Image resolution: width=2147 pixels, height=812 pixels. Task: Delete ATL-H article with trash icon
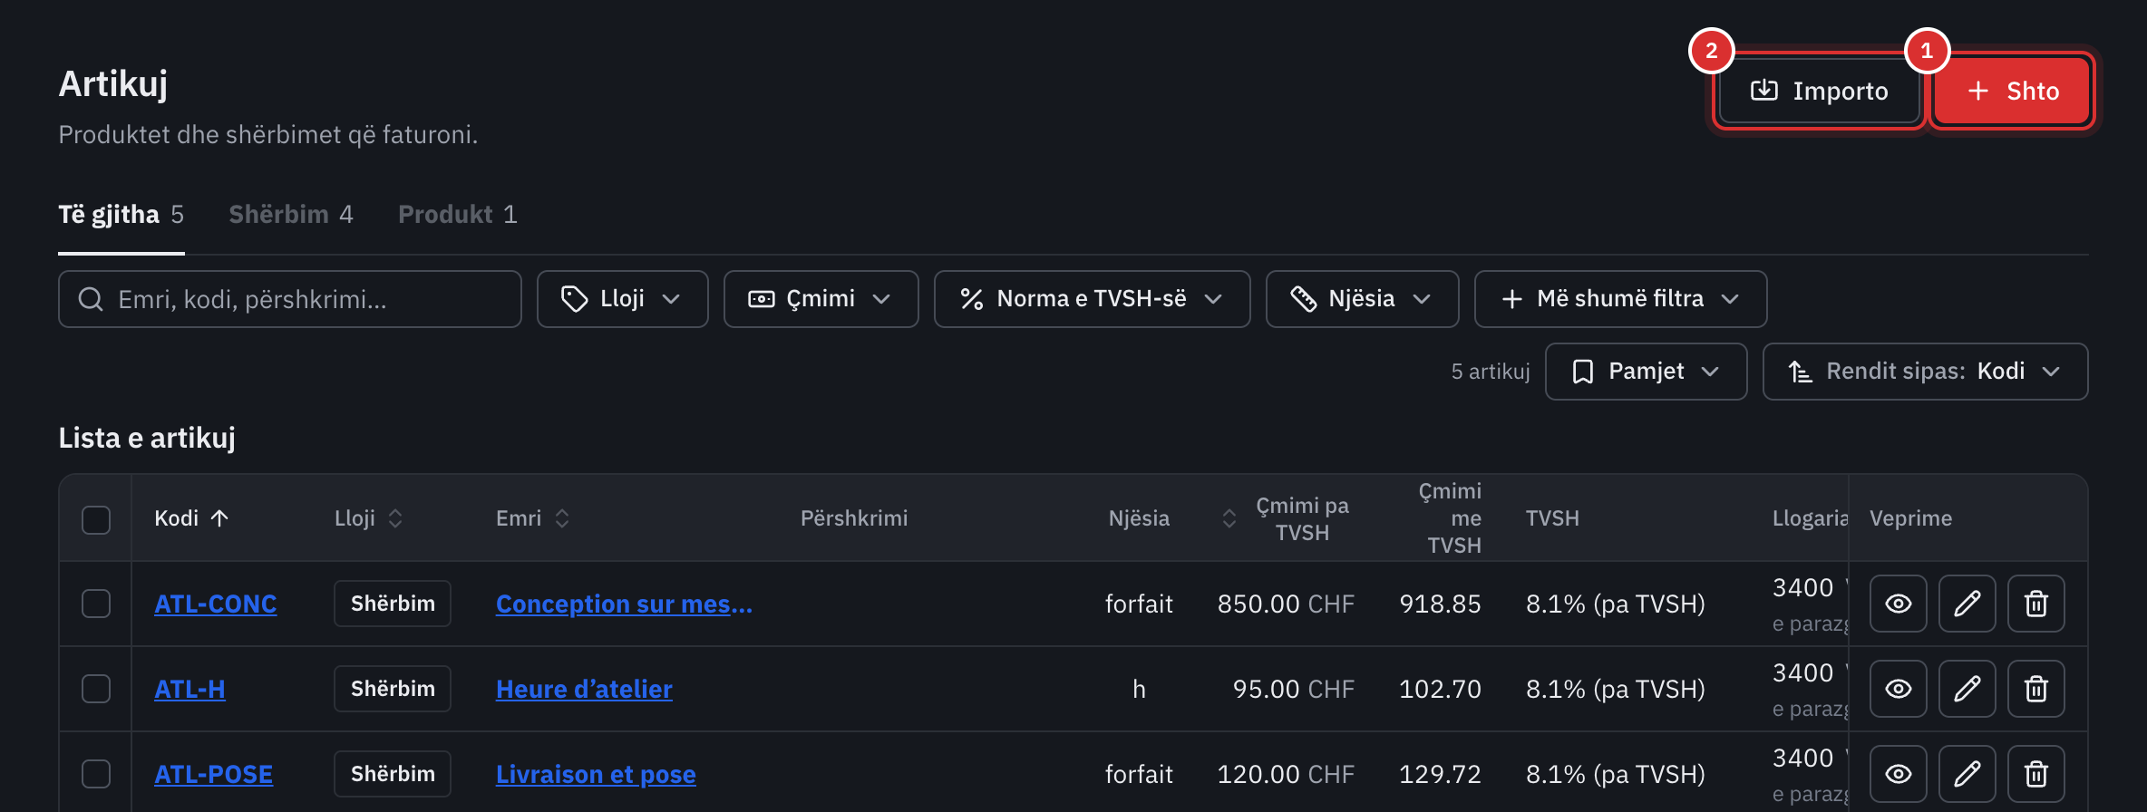click(x=2036, y=689)
